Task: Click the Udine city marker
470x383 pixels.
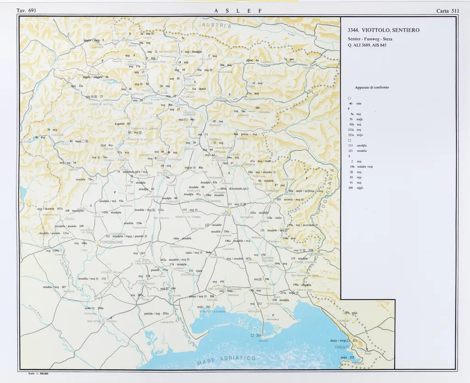Action: point(228,210)
